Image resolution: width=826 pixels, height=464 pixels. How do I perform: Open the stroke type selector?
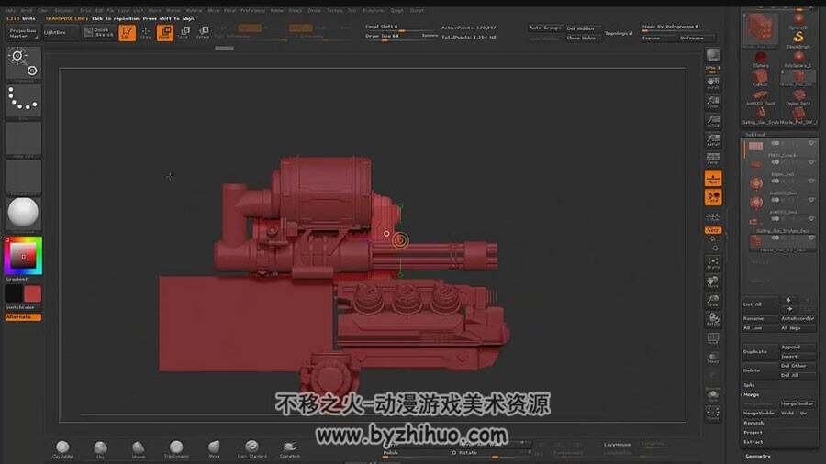point(23,102)
